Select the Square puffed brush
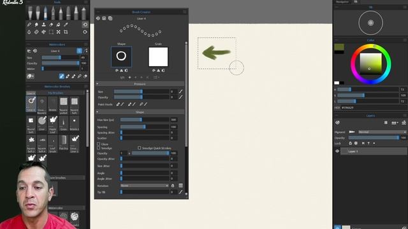 point(64,105)
